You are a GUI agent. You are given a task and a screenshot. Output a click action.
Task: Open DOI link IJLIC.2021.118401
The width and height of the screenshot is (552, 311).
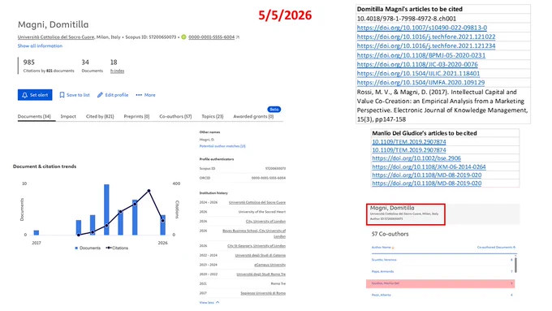coord(418,74)
